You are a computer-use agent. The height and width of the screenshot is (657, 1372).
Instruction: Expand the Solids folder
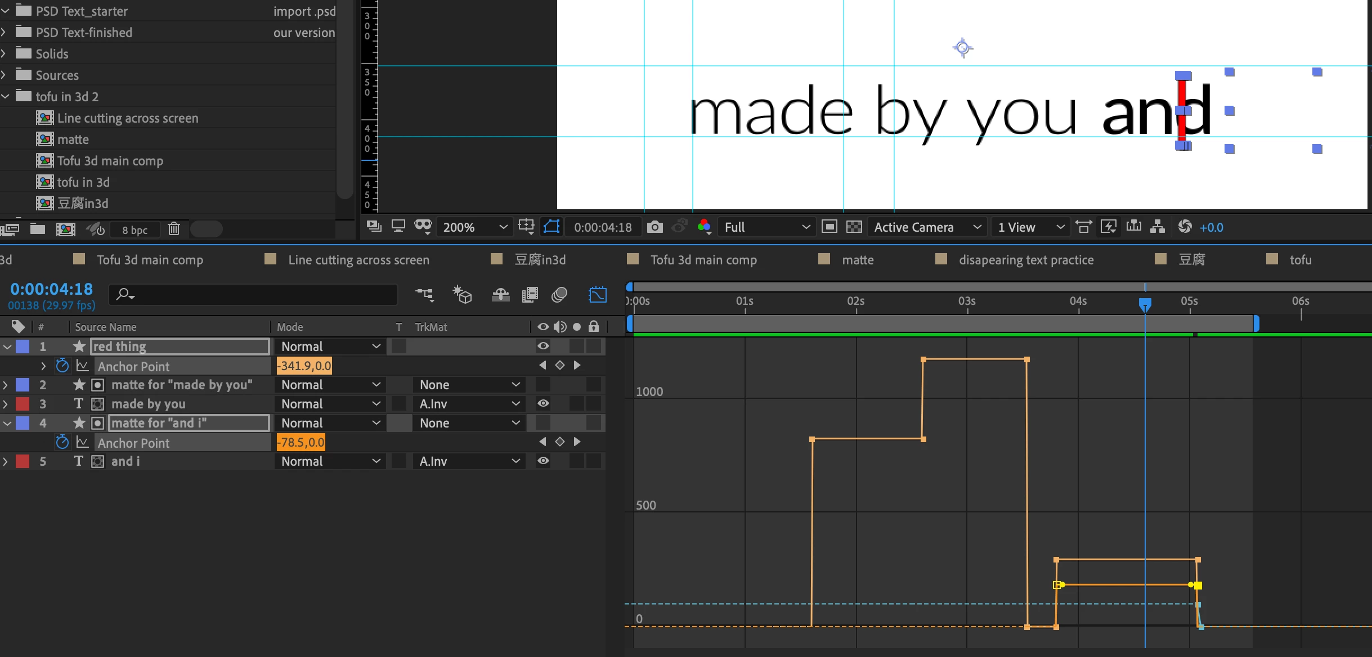pyautogui.click(x=5, y=54)
